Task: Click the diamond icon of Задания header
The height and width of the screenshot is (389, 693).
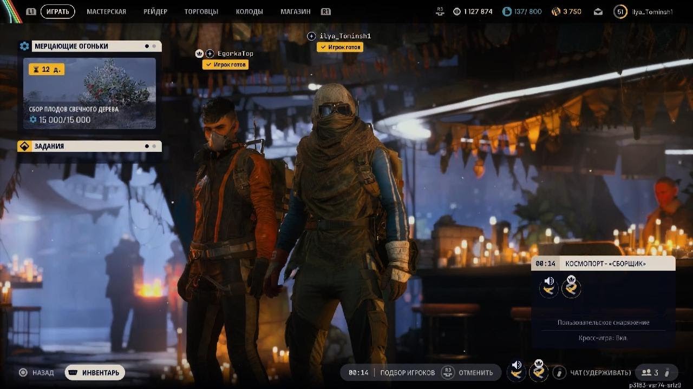Action: coord(24,146)
